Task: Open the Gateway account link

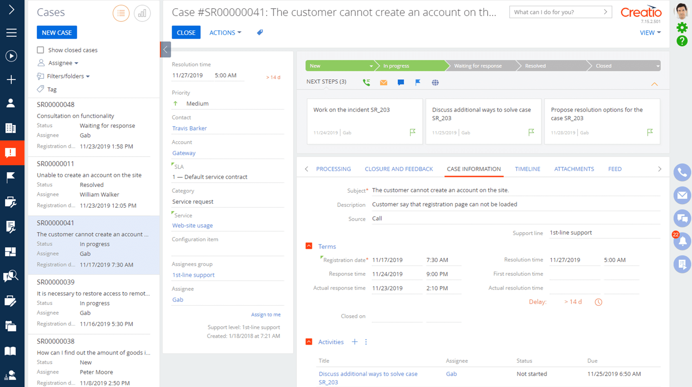Action: coord(184,153)
